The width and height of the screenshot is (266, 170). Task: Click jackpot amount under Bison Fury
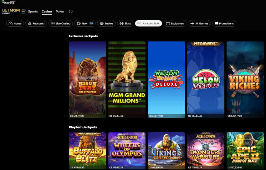[77, 116]
